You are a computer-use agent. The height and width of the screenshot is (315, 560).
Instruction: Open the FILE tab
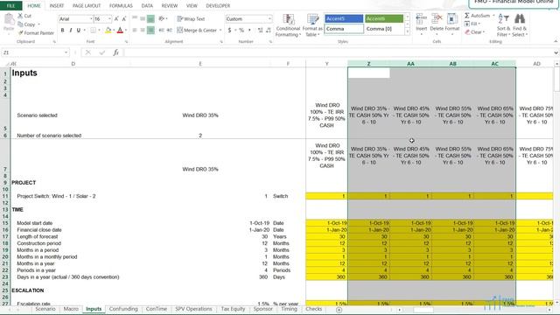(10, 6)
